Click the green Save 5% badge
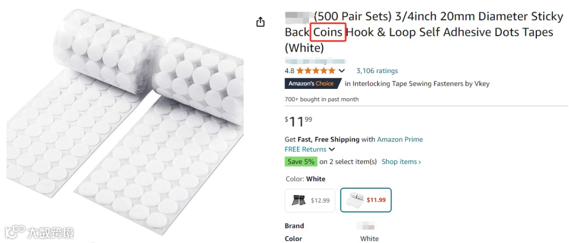Image resolution: width=569 pixels, height=243 pixels. (x=300, y=161)
